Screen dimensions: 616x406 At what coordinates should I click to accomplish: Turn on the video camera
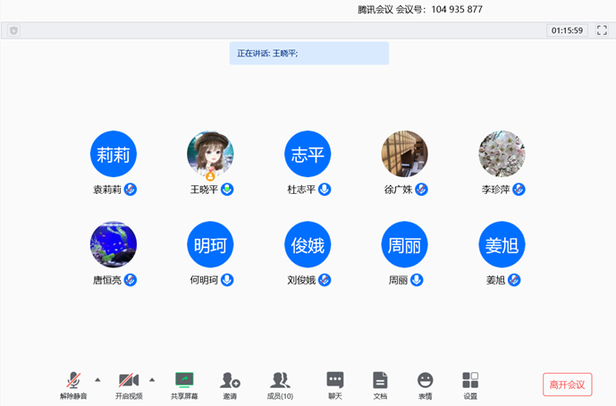pyautogui.click(x=129, y=380)
